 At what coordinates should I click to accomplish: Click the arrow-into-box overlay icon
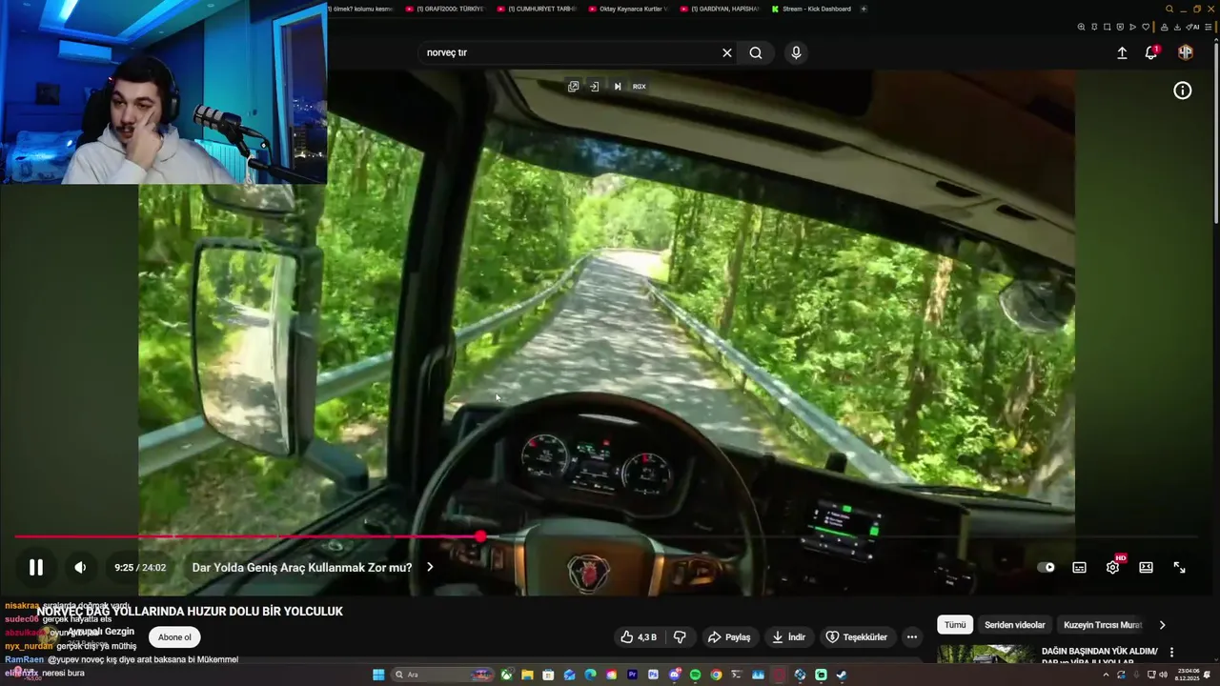[x=594, y=87]
